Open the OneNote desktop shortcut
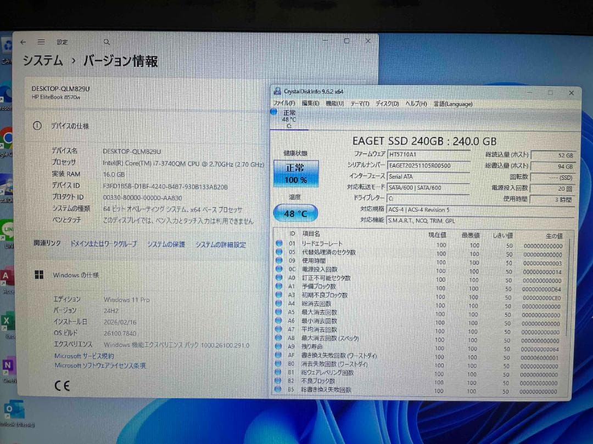Viewport: 593px width, 444px height. (8, 368)
